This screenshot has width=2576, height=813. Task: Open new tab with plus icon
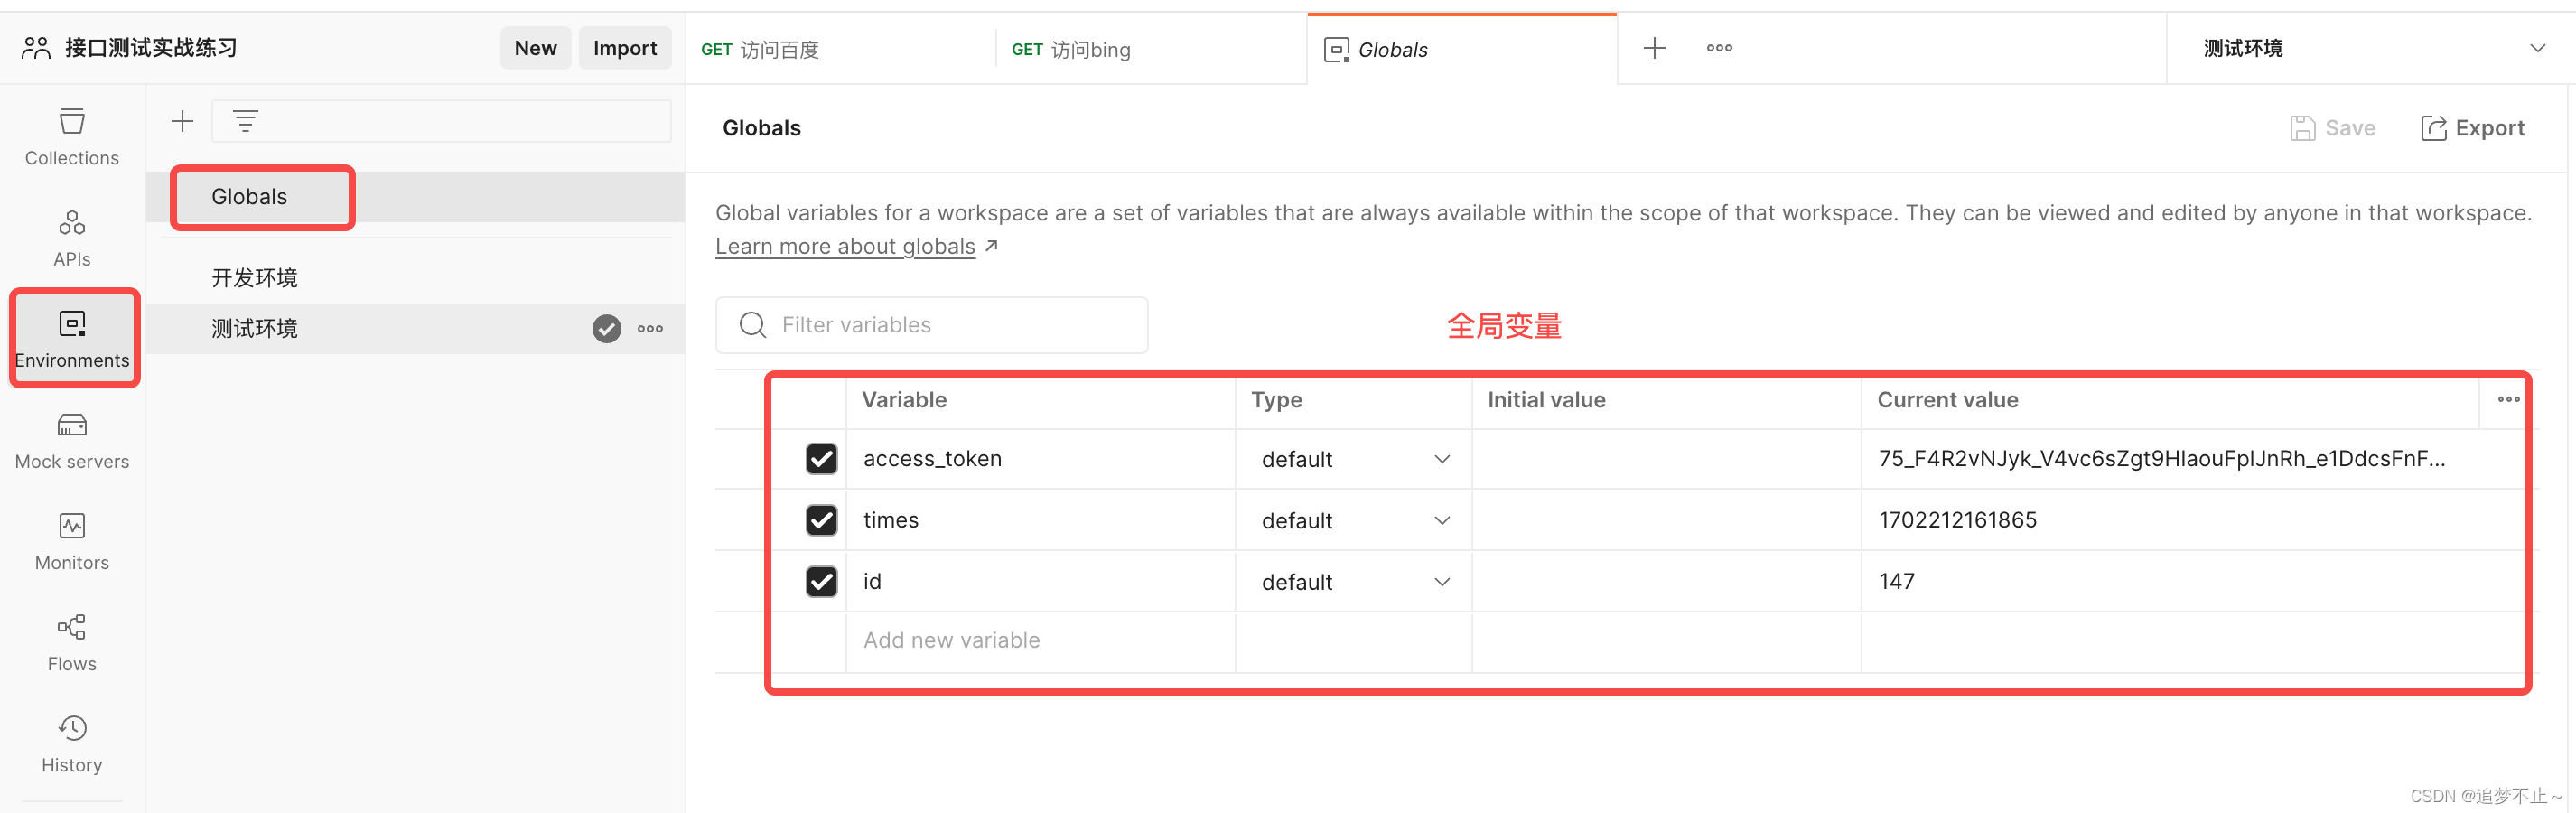click(1655, 48)
